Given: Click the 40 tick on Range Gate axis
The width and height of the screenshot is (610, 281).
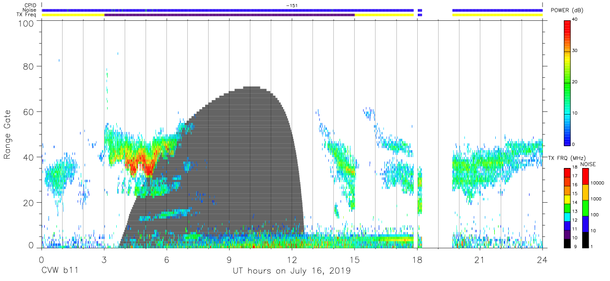Looking at the screenshot, I should coord(29,157).
